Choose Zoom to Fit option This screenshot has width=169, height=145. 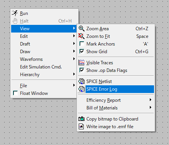point(116,36)
